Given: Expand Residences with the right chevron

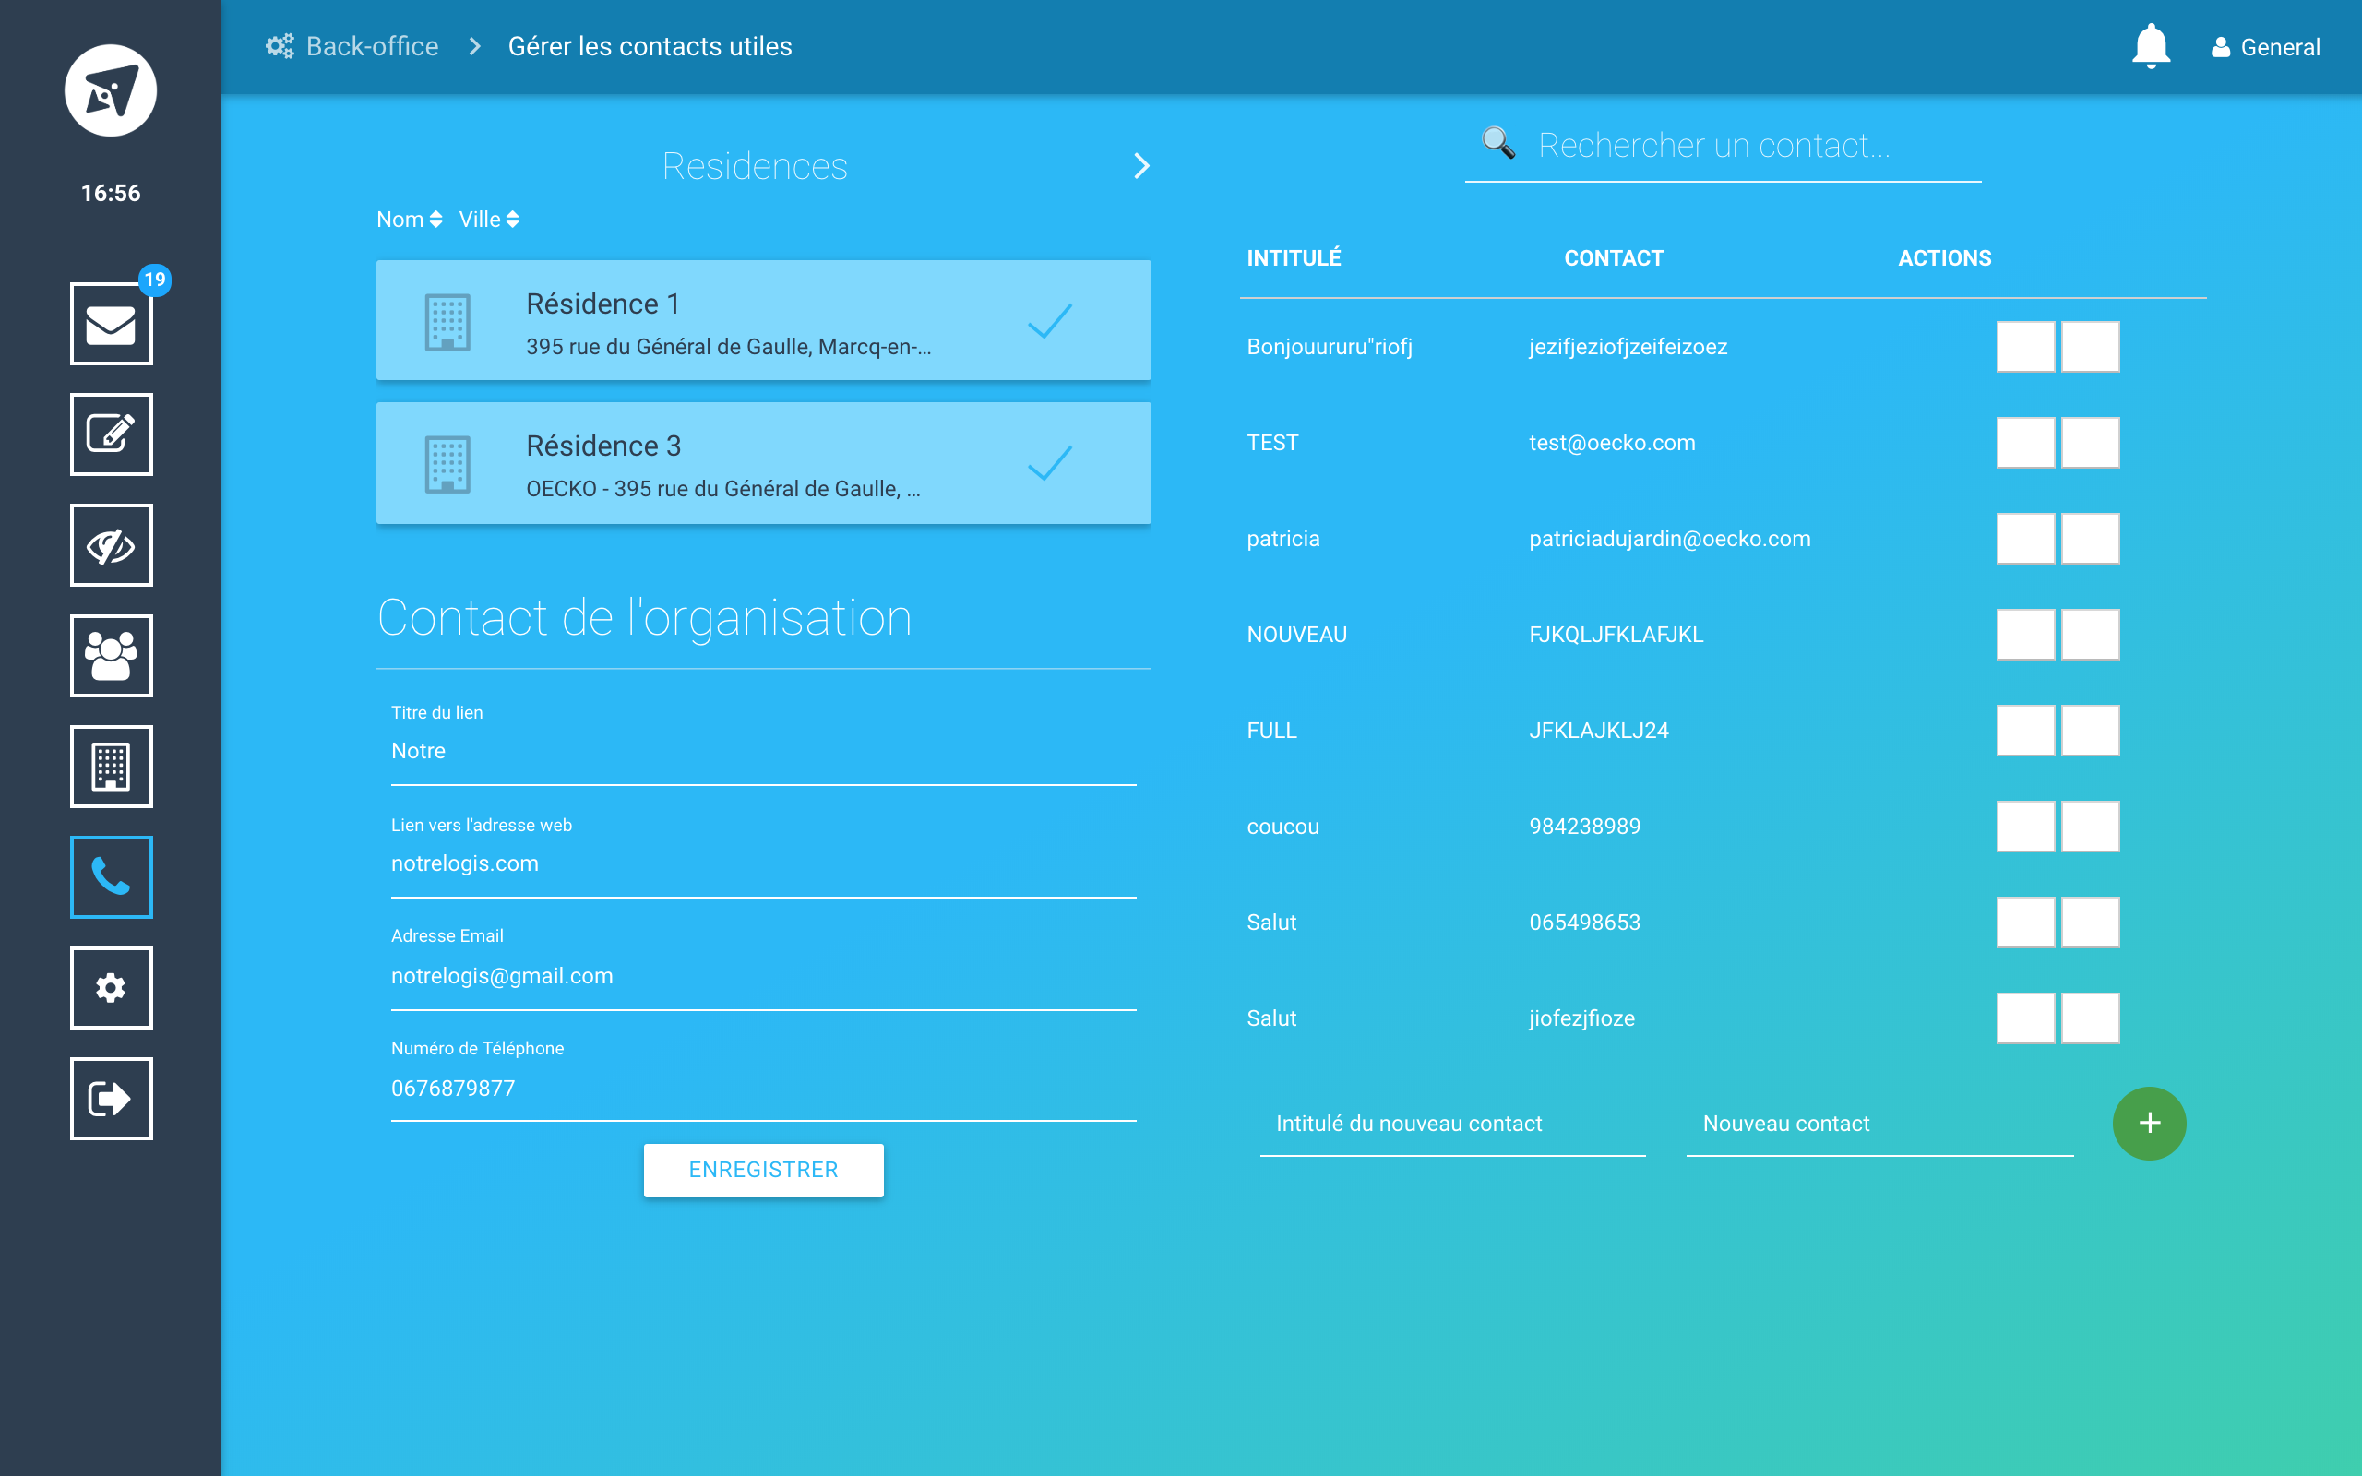Looking at the screenshot, I should point(1141,166).
